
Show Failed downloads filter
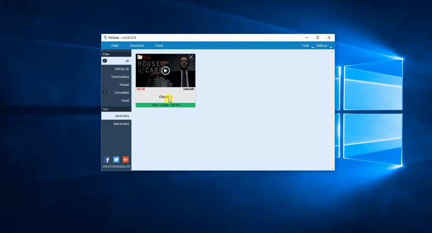116,101
